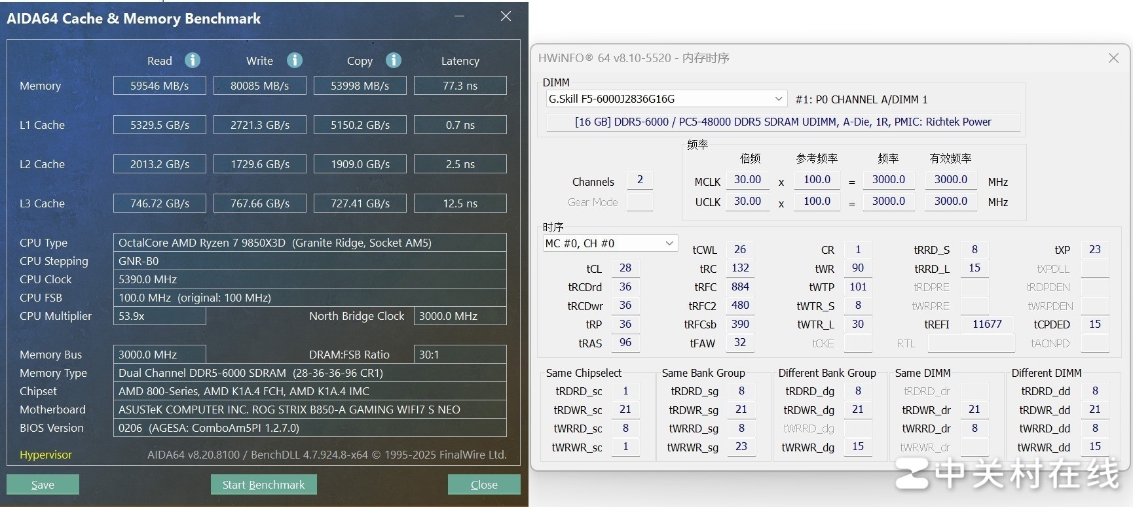Click the info icon next to Read
Screen dimensions: 1133x507
193,60
